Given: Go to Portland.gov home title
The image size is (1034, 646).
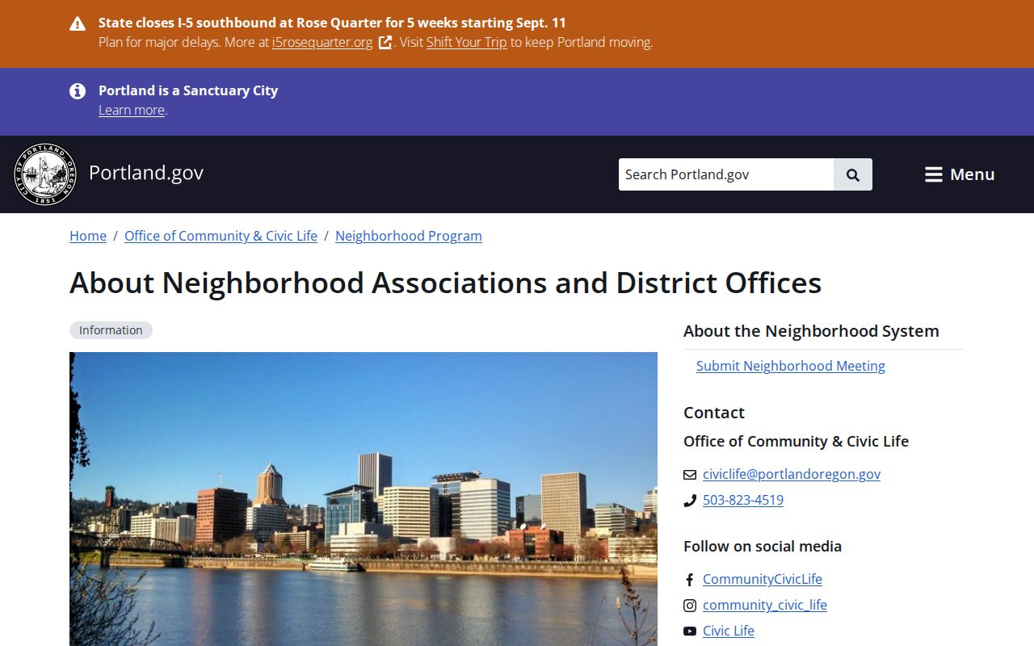Looking at the screenshot, I should [x=146, y=173].
